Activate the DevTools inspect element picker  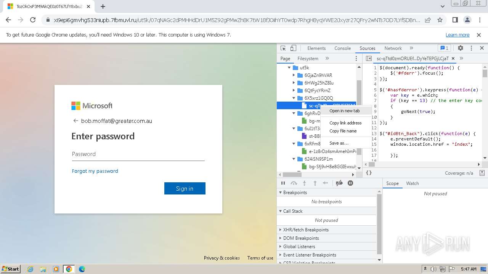(x=283, y=48)
